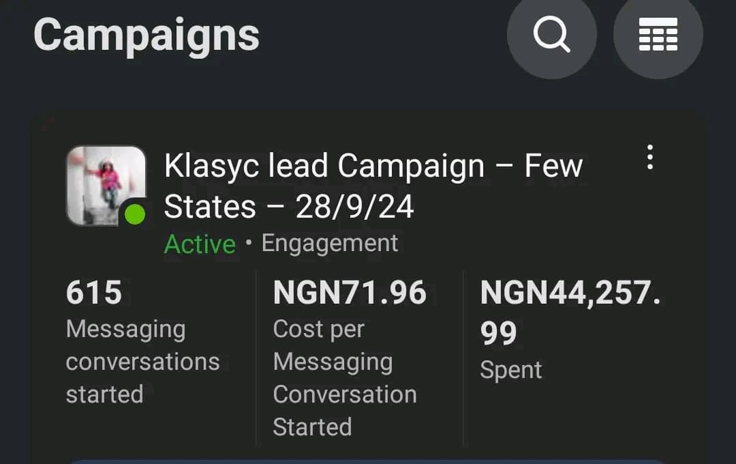Tap the blue bar at card bottom
The height and width of the screenshot is (464, 736).
point(368,461)
